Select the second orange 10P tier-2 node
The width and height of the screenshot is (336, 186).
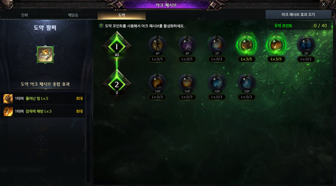pyautogui.click(x=187, y=83)
